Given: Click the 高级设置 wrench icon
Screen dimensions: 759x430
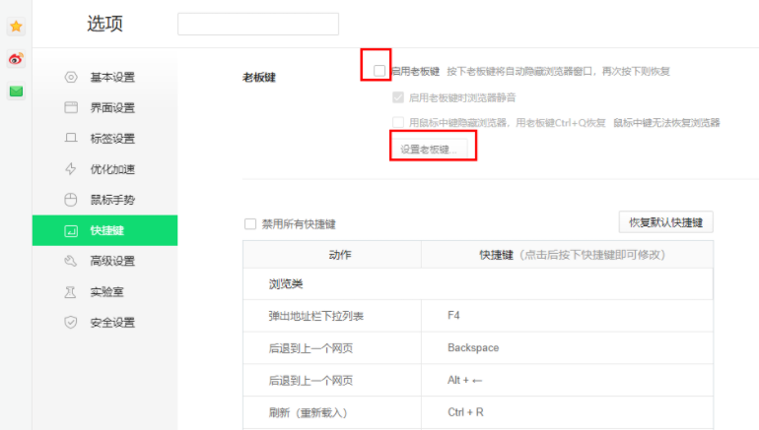Looking at the screenshot, I should click(x=71, y=261).
